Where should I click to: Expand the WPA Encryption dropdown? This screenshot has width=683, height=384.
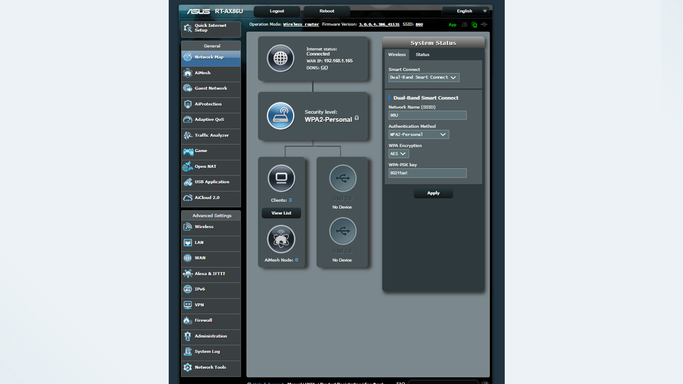tap(397, 154)
